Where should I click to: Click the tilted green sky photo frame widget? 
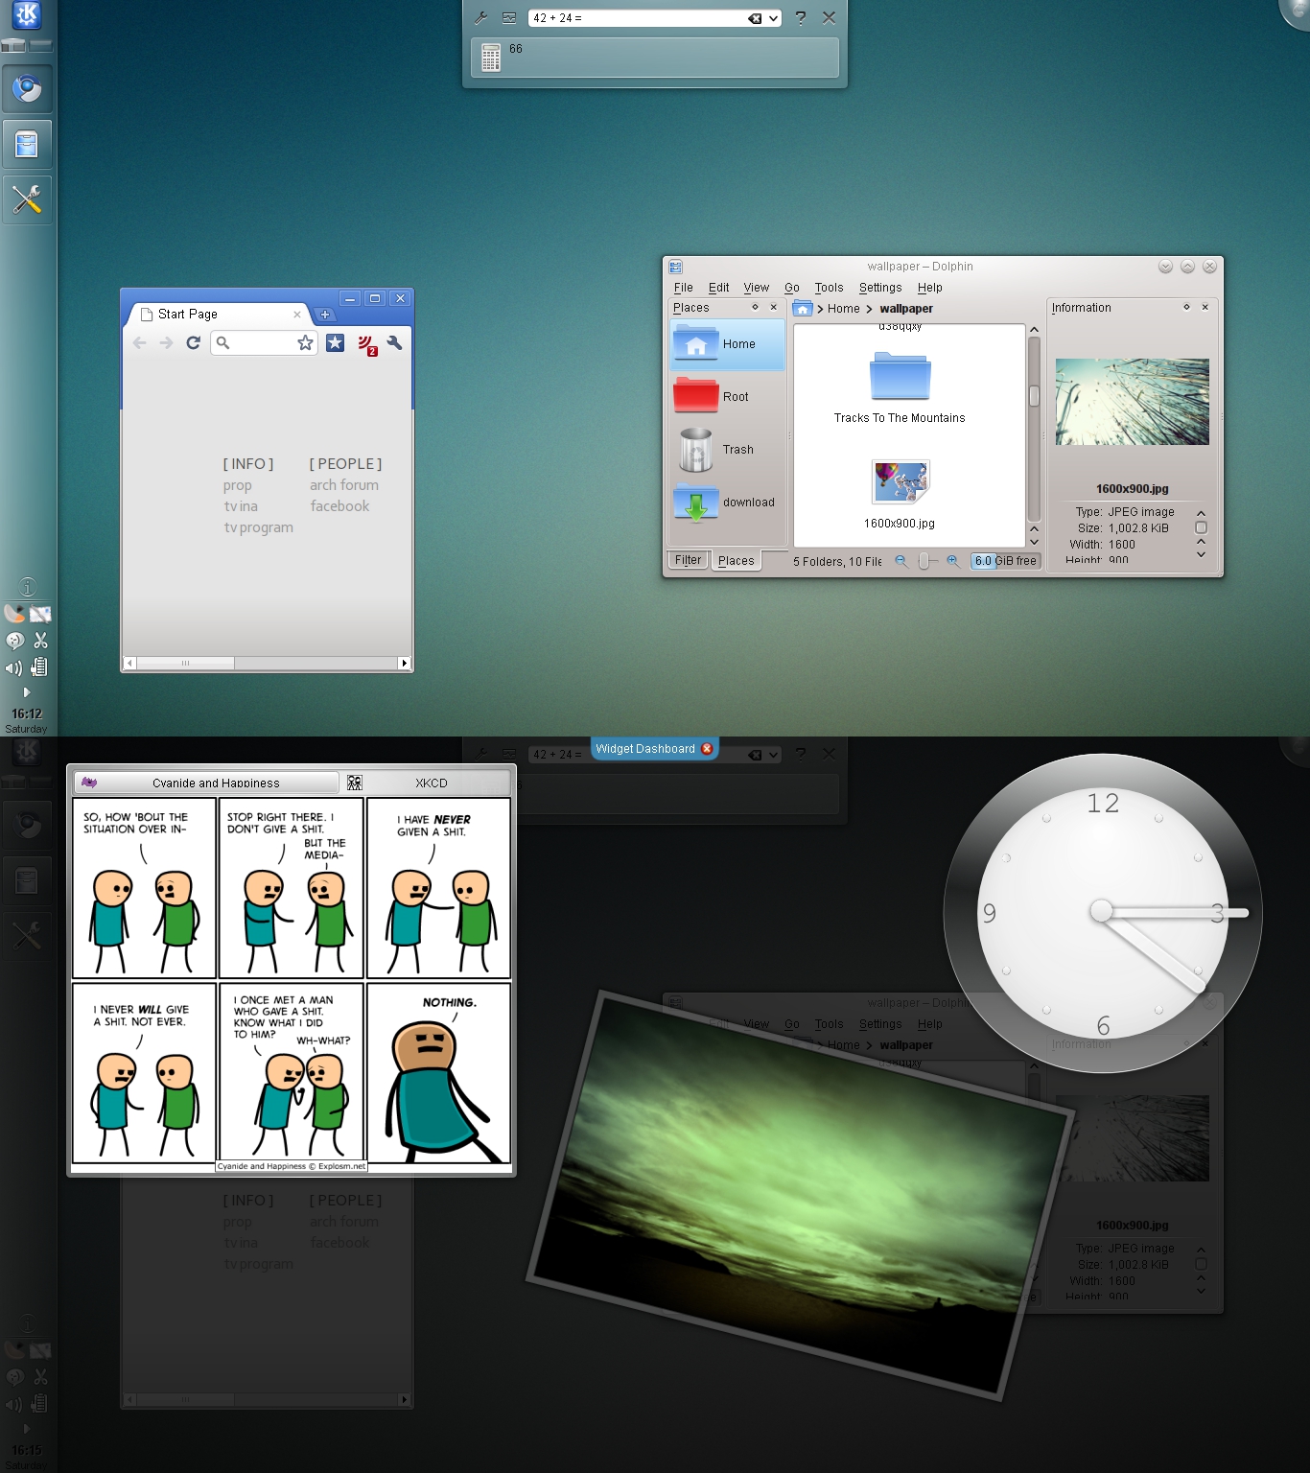799,1194
